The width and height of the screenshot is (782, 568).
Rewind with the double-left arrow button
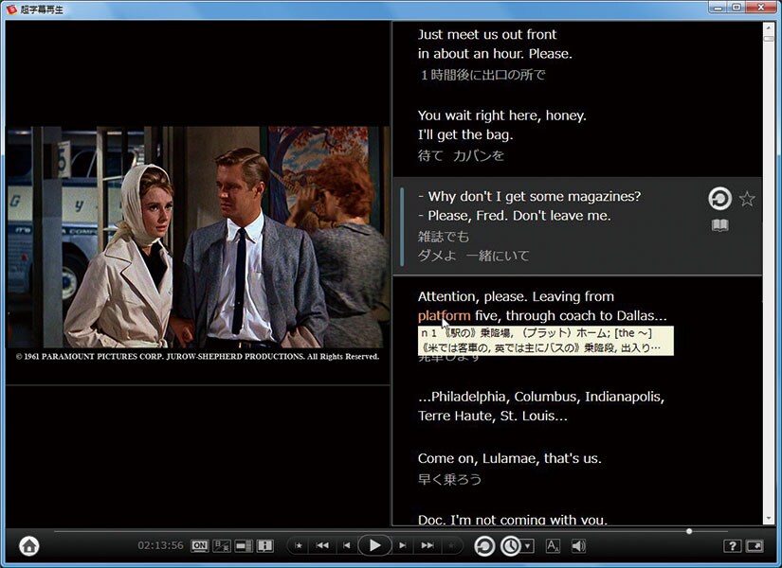coord(322,545)
